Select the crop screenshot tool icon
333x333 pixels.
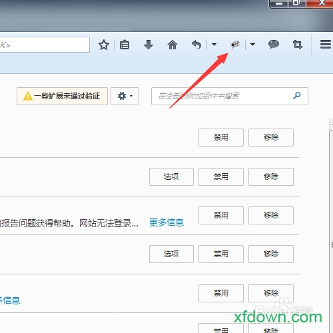point(298,45)
